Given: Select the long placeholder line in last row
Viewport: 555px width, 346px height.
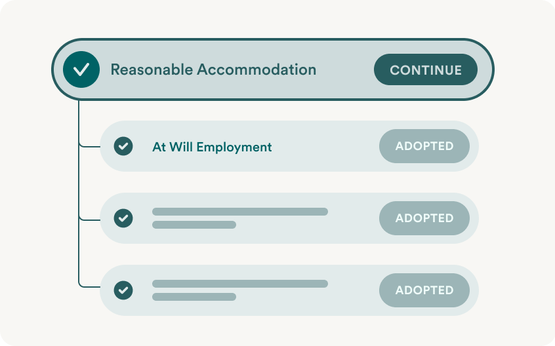Looking at the screenshot, I should (x=240, y=284).
